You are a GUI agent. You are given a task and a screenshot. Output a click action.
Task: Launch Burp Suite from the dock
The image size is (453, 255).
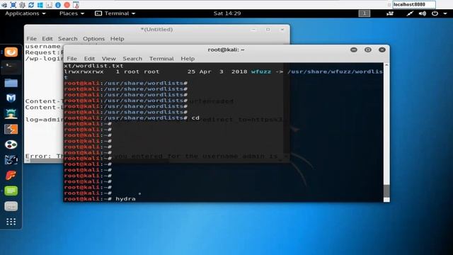(x=11, y=129)
